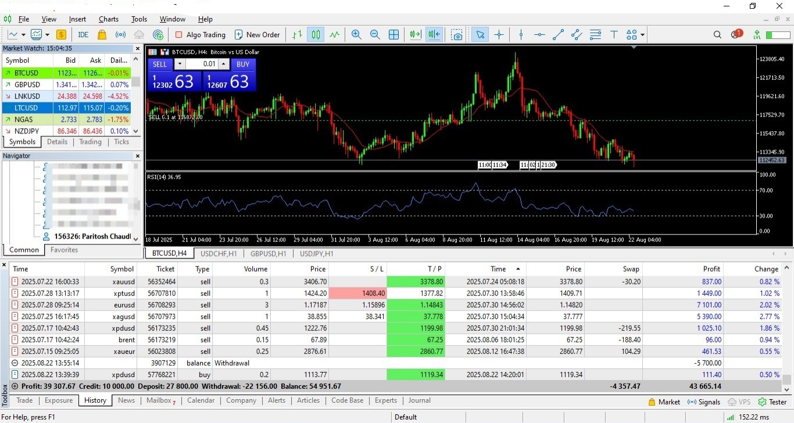This screenshot has height=423, width=794.
Task: Open the Charts menu
Action: point(108,19)
